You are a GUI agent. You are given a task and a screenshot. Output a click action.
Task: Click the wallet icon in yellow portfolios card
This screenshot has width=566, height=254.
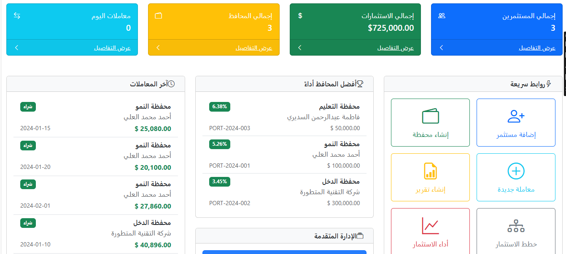tap(159, 16)
